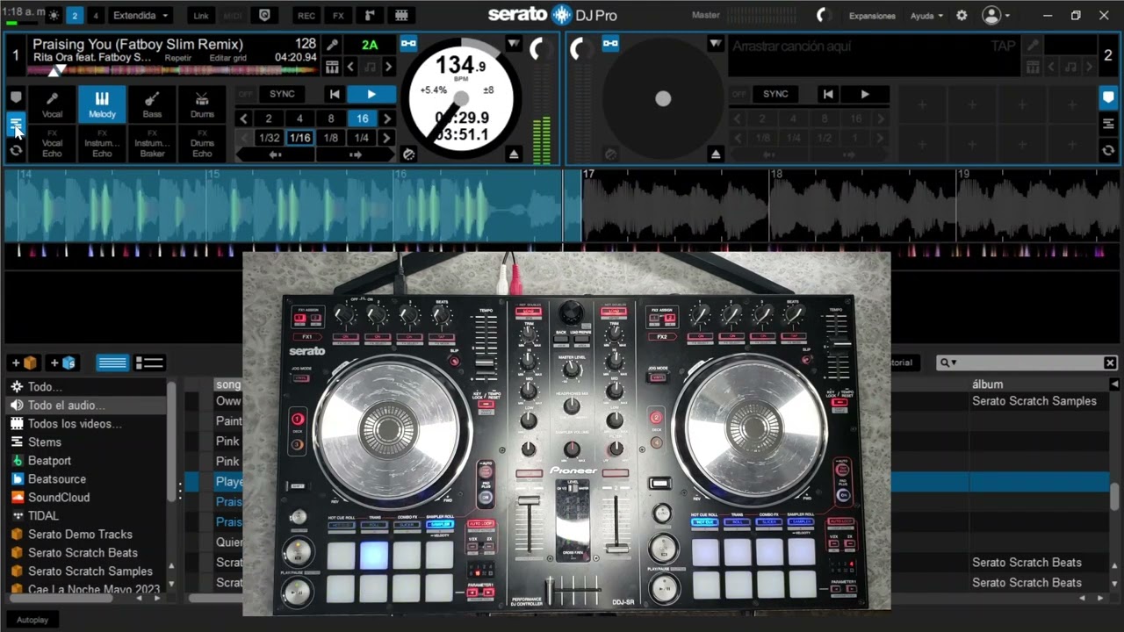Screen dimensions: 1124x632
Task: Toggle the FX panel
Action: pyautogui.click(x=338, y=15)
